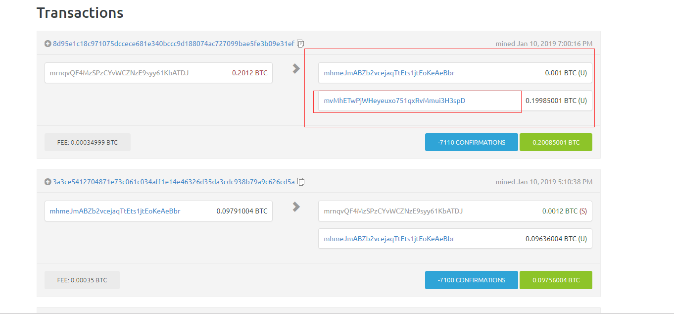Click the 0.0012 BTC (S) spent output amount
The image size is (674, 315).
[x=565, y=211]
